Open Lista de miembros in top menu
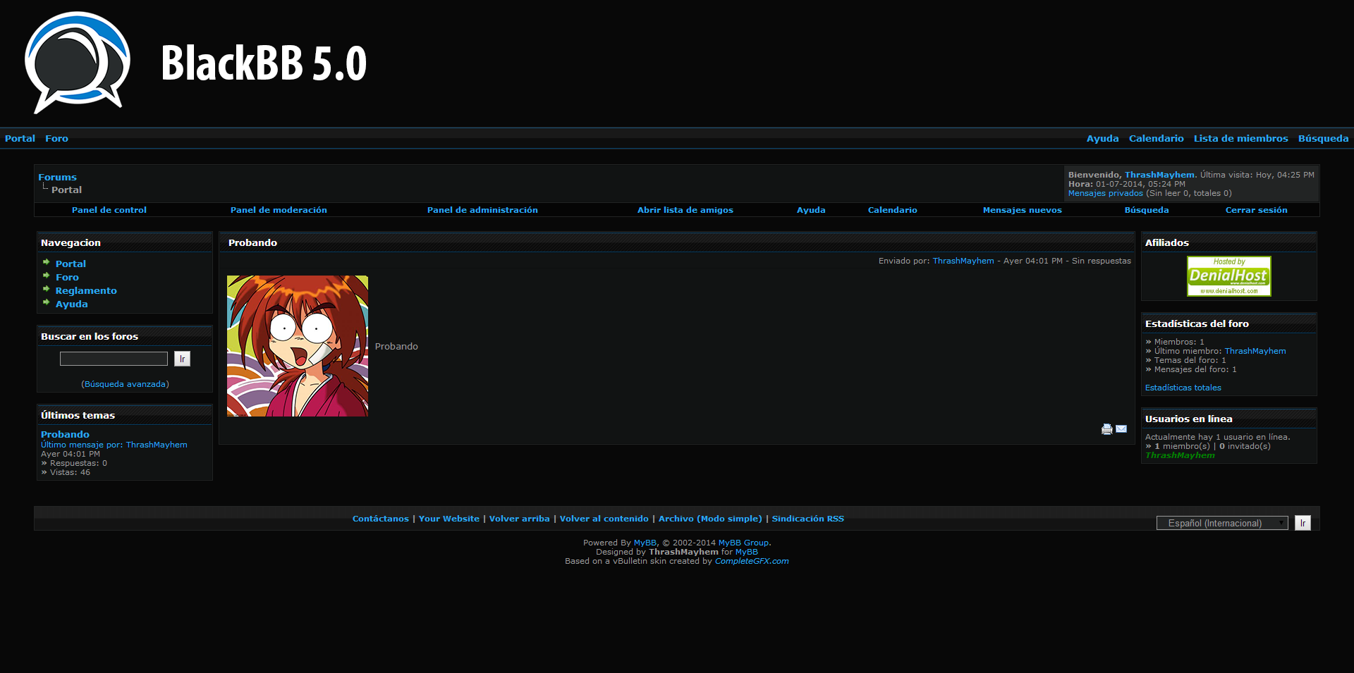The image size is (1354, 673). pyautogui.click(x=1240, y=139)
